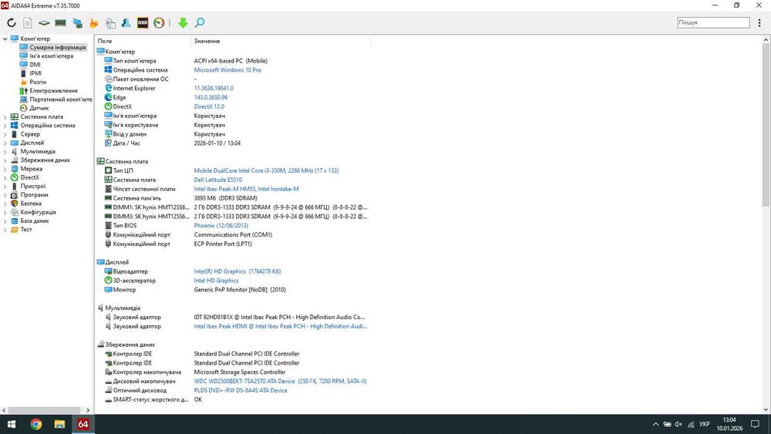Expand the Системна плата tree node
The image size is (771, 434).
(x=5, y=117)
